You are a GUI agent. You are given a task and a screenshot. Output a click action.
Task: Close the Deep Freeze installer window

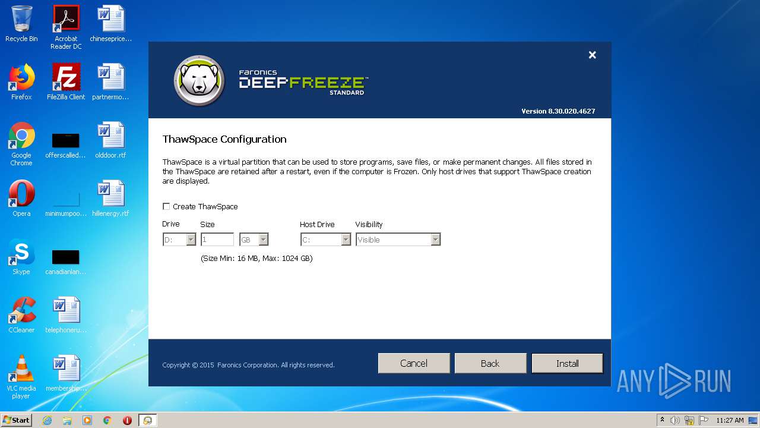pyautogui.click(x=592, y=55)
